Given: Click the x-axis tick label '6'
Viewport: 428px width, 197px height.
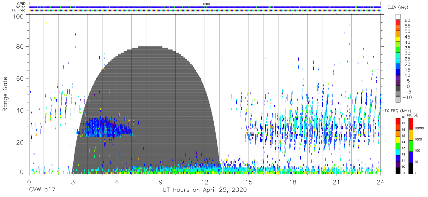Looking at the screenshot, I should coord(117,182).
